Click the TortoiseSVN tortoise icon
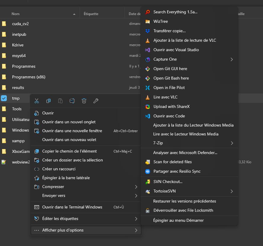Image resolution: width=263 pixels, height=246 pixels. pyautogui.click(x=148, y=191)
